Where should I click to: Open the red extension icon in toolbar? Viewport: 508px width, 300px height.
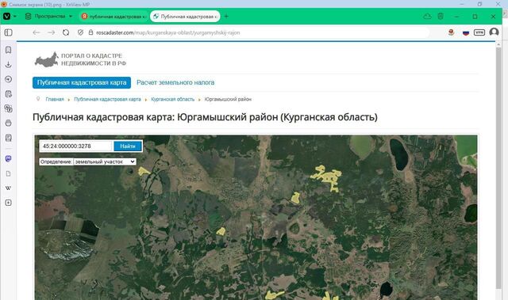click(x=451, y=32)
